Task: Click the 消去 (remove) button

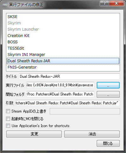Action: 92,134
